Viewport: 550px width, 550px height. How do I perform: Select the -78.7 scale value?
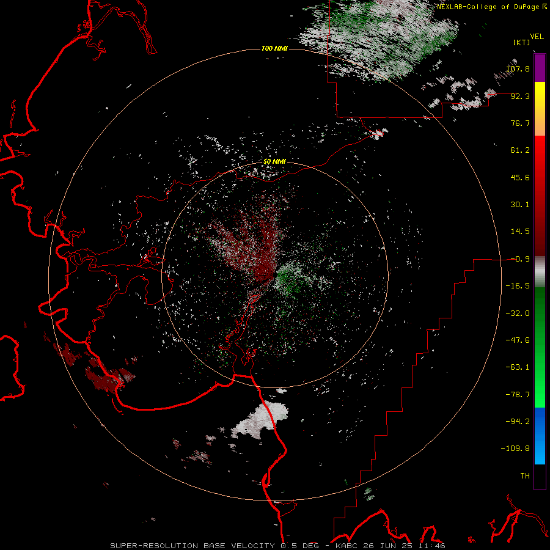point(518,395)
